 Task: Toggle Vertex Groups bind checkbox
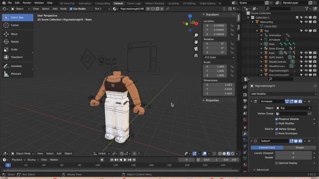[x=277, y=129]
